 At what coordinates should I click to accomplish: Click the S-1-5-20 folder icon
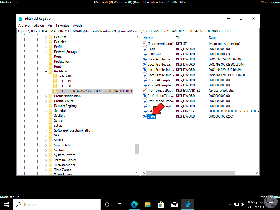coord(55,86)
